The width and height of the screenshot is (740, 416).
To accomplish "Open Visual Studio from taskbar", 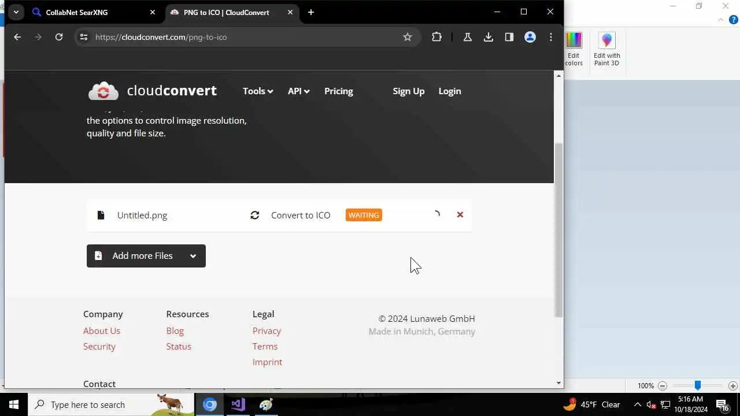I will coord(238,404).
